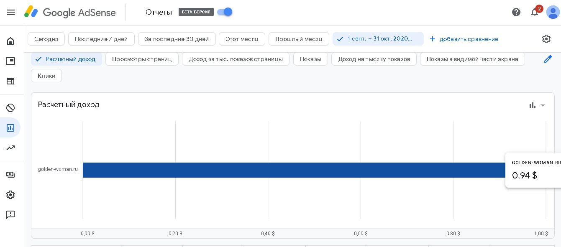Go to the Home sidebar icon
Screen dimensions: 561x247
click(x=10, y=41)
